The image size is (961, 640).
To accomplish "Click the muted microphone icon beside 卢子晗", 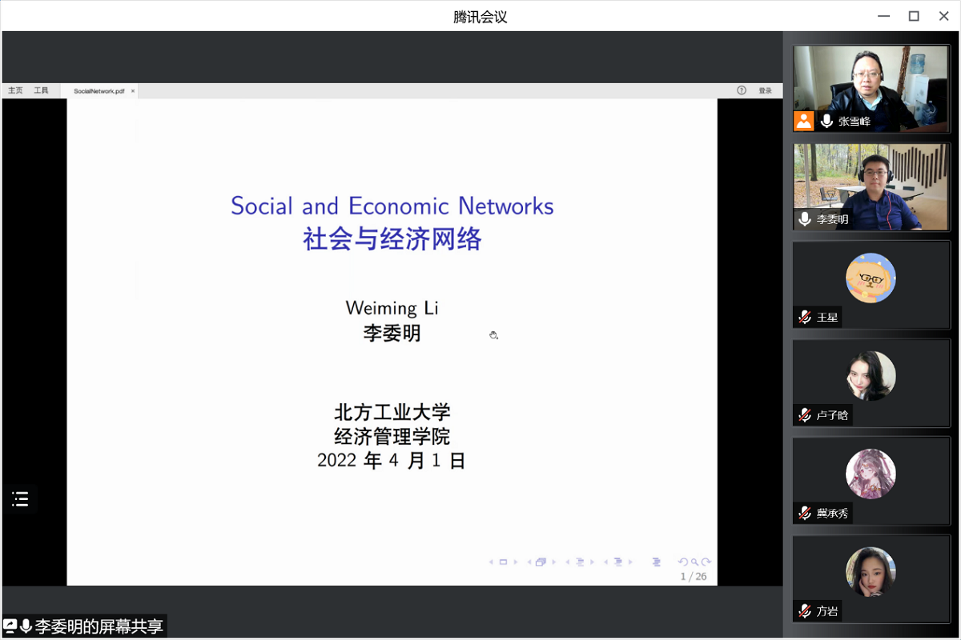I will (805, 415).
